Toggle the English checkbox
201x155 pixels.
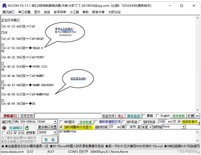tap(157, 116)
